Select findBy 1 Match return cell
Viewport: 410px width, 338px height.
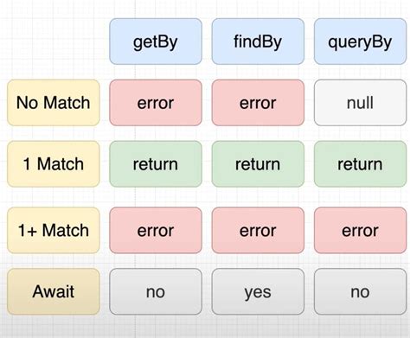point(258,164)
